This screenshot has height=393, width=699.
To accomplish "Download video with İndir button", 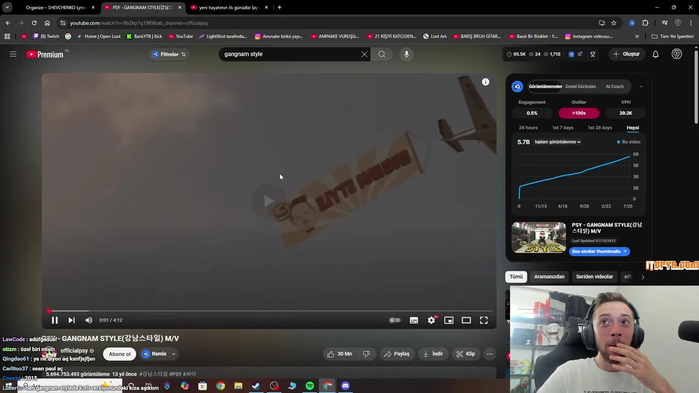I will coord(433,354).
